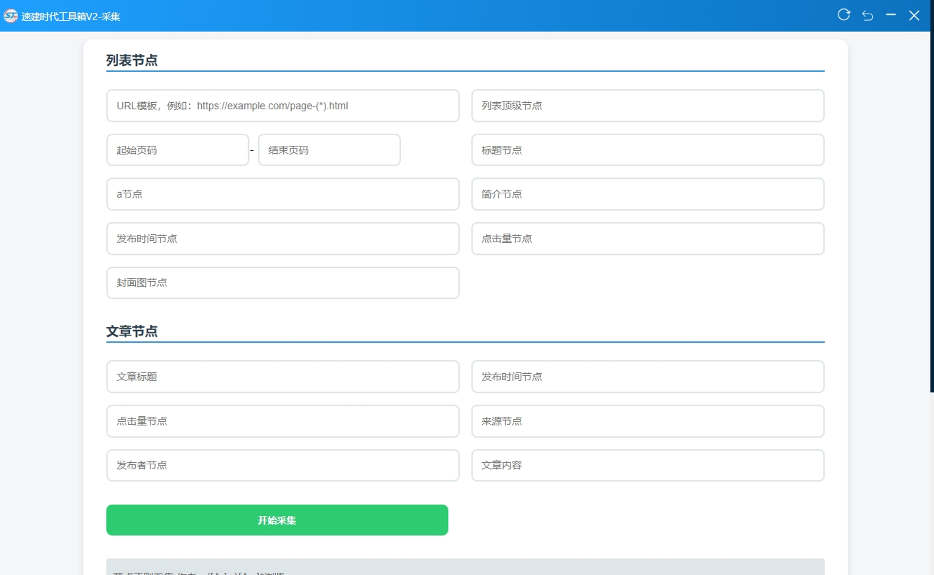
Task: Minimize the toolbox window
Action: coord(891,15)
